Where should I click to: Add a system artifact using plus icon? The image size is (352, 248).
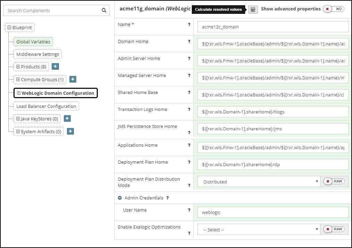[70, 131]
